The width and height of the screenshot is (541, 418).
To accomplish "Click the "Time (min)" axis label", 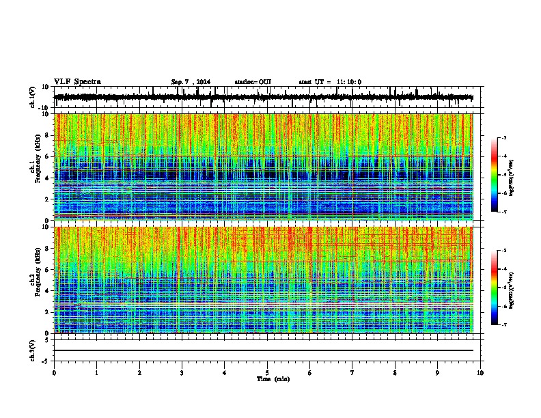I will (273, 379).
